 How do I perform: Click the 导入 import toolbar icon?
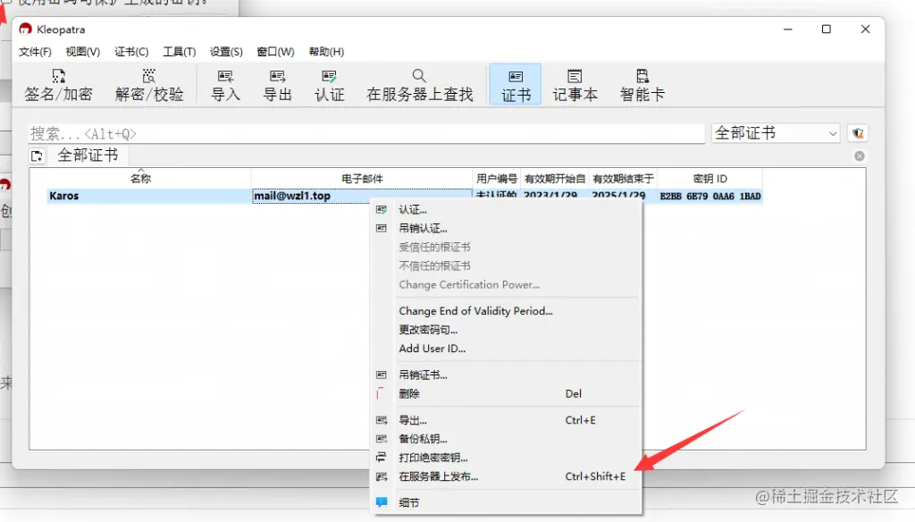225,76
